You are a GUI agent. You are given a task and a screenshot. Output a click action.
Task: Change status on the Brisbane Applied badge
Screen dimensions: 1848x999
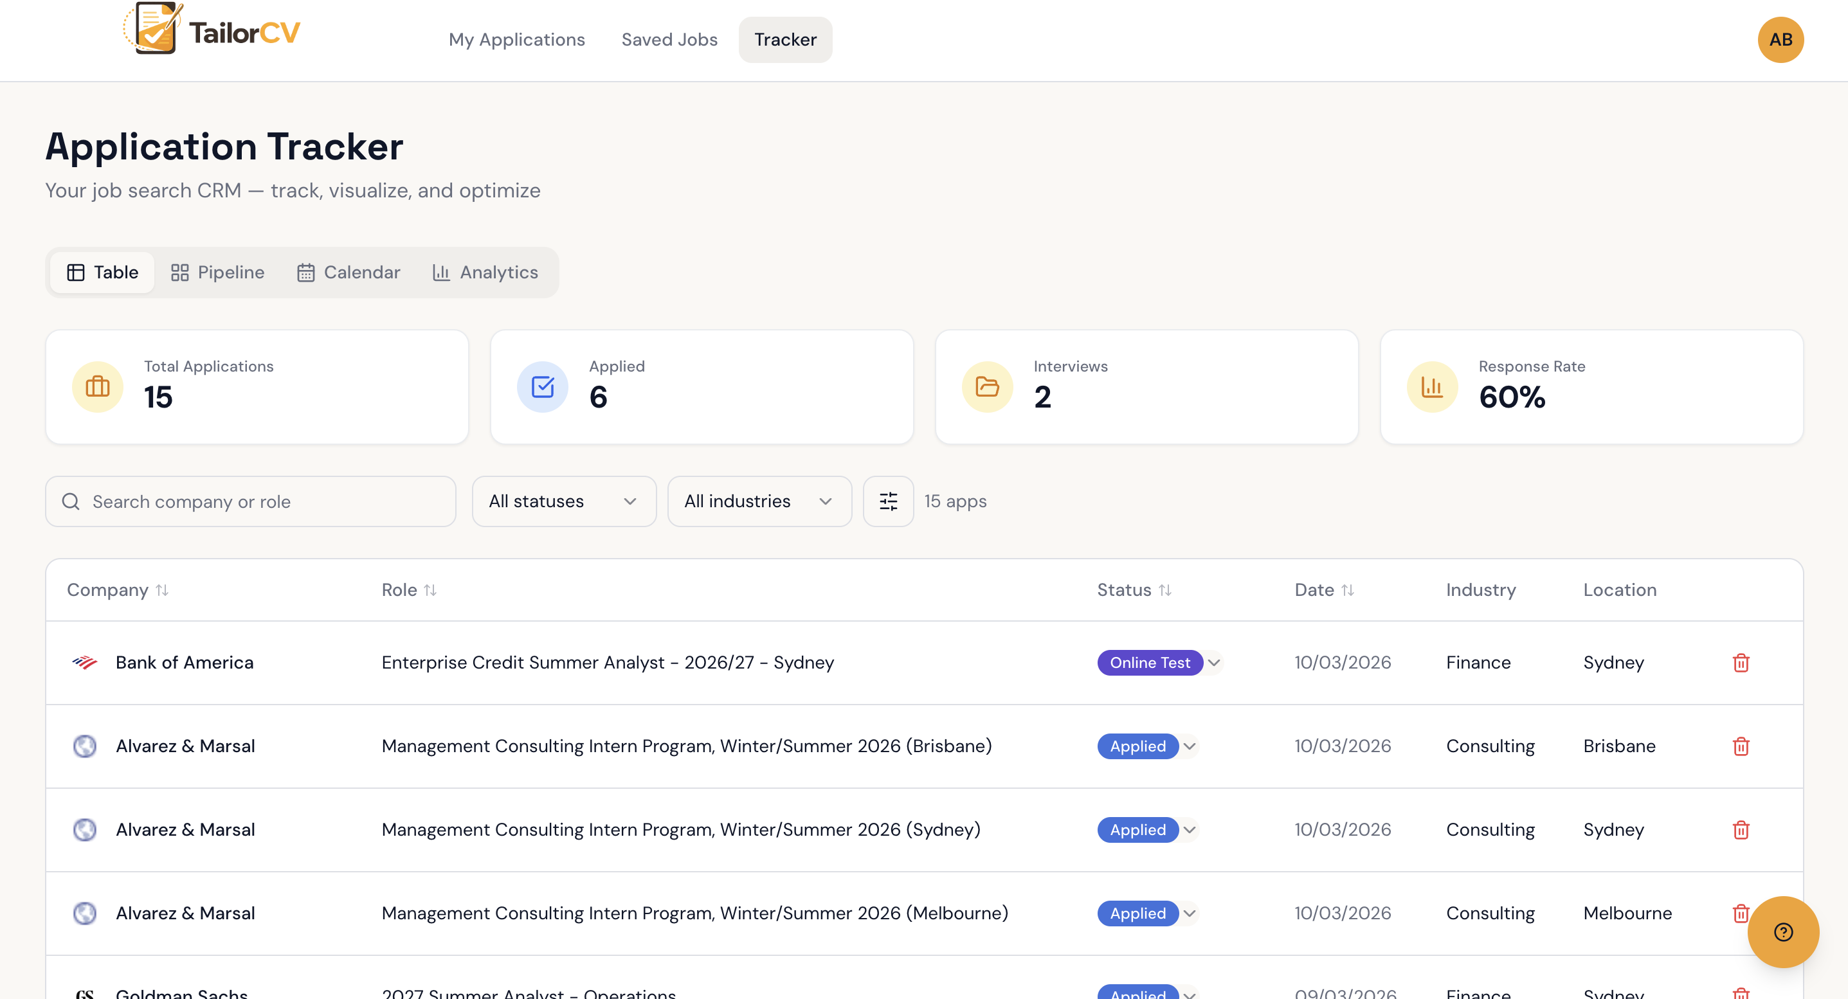pos(1146,746)
